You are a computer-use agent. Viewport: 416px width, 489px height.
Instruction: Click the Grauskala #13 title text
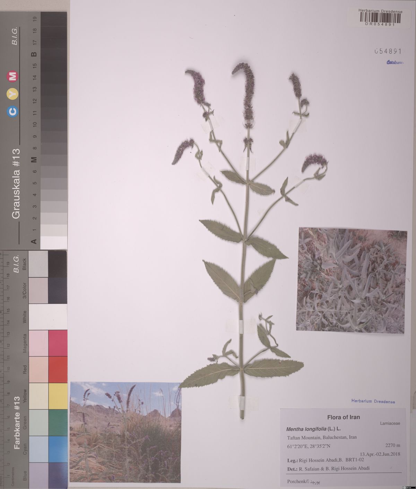pos(16,183)
